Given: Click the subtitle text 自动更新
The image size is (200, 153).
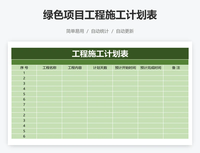Looking at the screenshot, I should [125, 31].
